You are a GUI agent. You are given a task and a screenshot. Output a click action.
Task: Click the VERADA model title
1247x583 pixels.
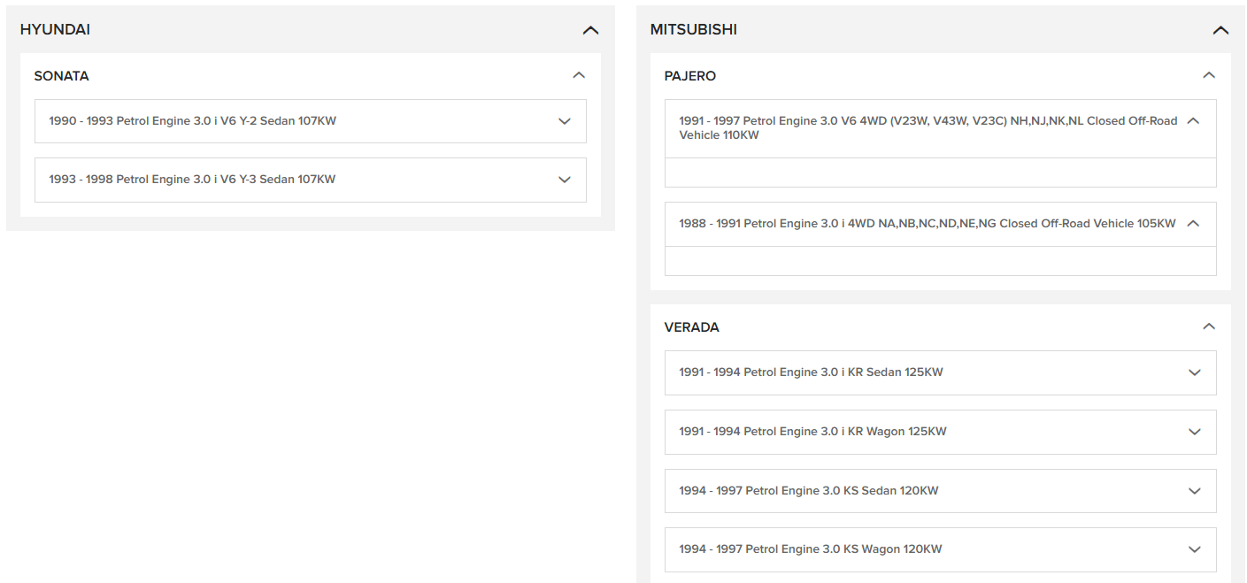coord(691,327)
